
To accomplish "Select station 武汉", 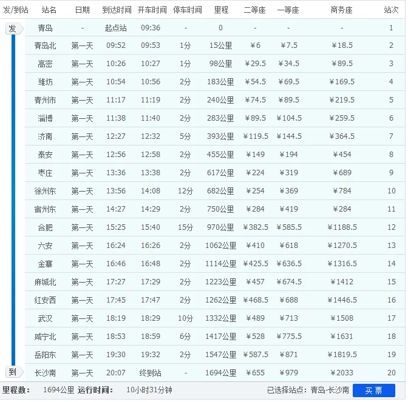I will click(x=46, y=318).
